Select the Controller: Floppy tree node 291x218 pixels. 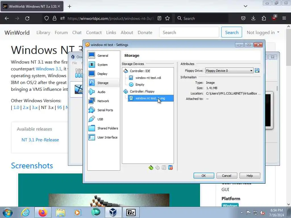pos(142,91)
